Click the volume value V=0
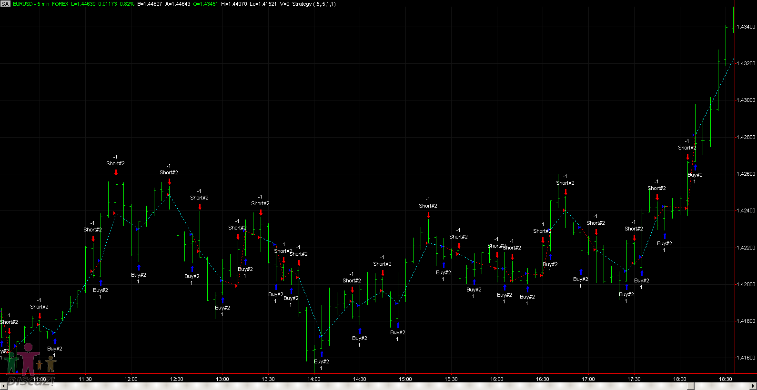The width and height of the screenshot is (757, 390). (284, 4)
